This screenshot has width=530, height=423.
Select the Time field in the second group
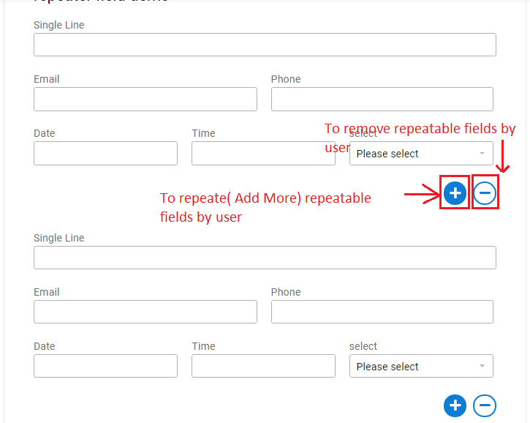[263, 366]
